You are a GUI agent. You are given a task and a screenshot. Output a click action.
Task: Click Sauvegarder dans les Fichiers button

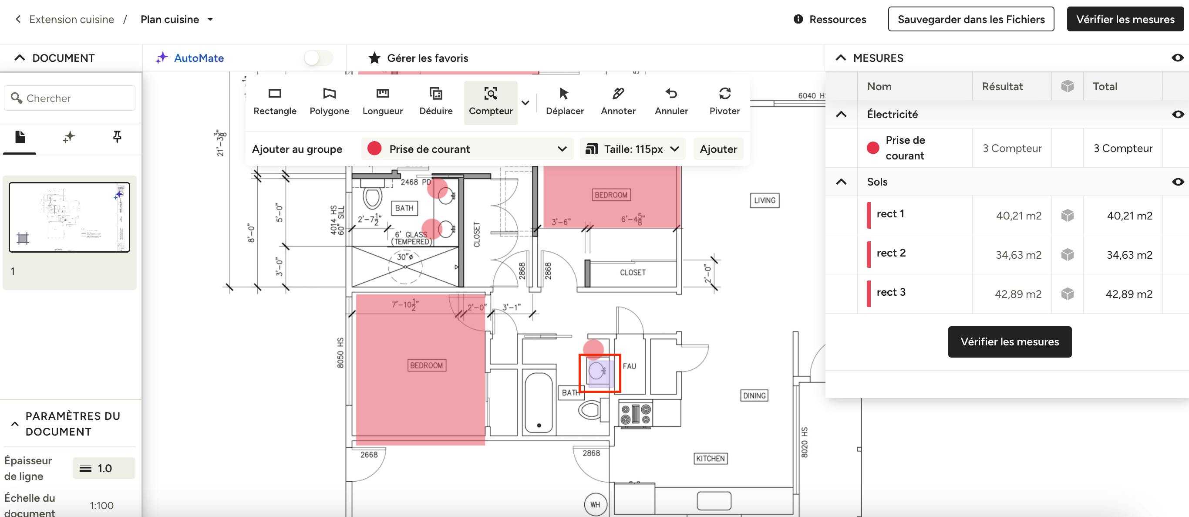(971, 20)
